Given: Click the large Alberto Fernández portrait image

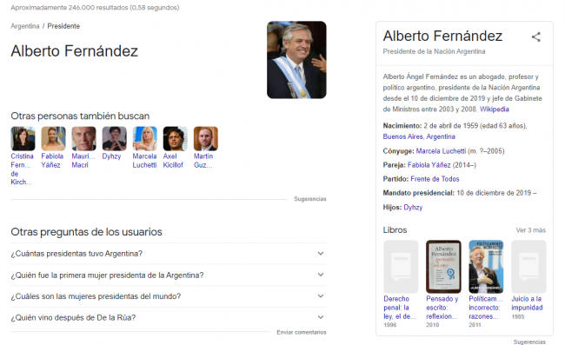Looking at the screenshot, I should pos(296,60).
